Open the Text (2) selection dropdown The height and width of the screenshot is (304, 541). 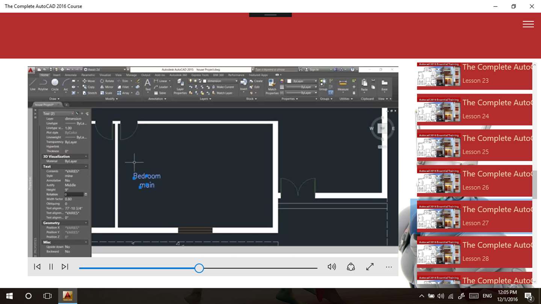tap(58, 113)
